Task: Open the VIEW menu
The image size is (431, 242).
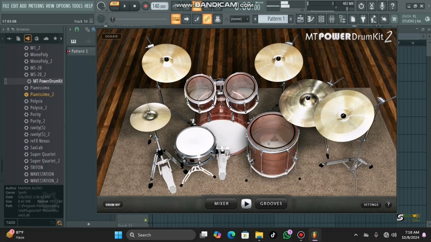Action: tap(50, 6)
